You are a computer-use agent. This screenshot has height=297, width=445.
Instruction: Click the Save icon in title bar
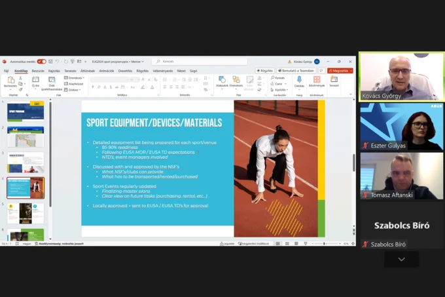[x=50, y=62]
